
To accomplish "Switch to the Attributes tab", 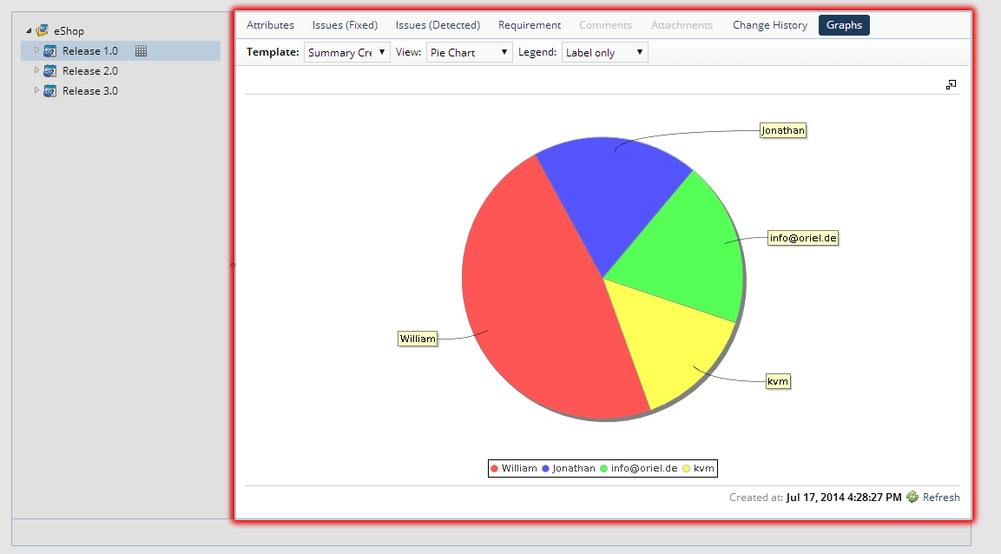I will [271, 25].
